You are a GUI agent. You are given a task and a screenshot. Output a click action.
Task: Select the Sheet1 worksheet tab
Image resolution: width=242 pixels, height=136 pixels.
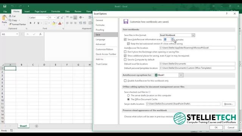click(x=23, y=126)
